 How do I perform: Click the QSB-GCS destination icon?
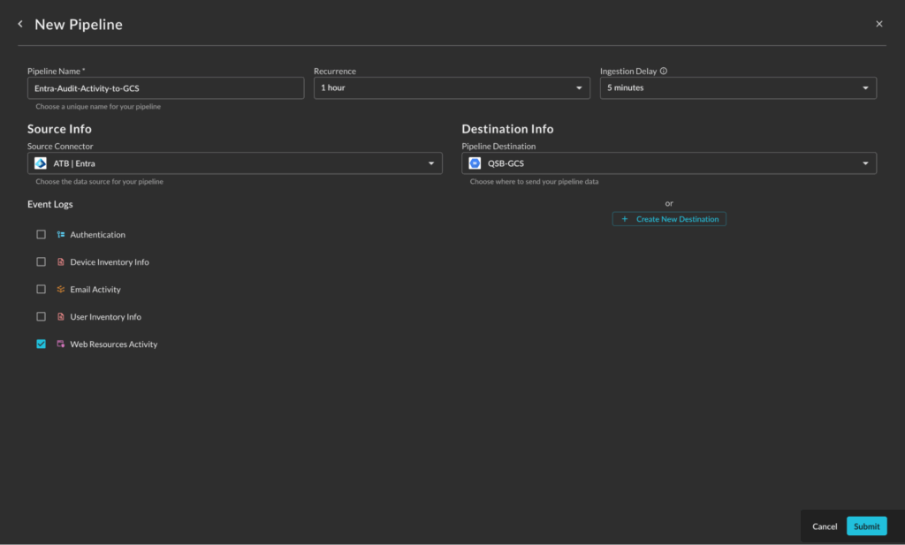tap(475, 163)
